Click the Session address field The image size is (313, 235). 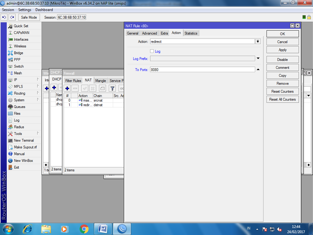pos(72,17)
